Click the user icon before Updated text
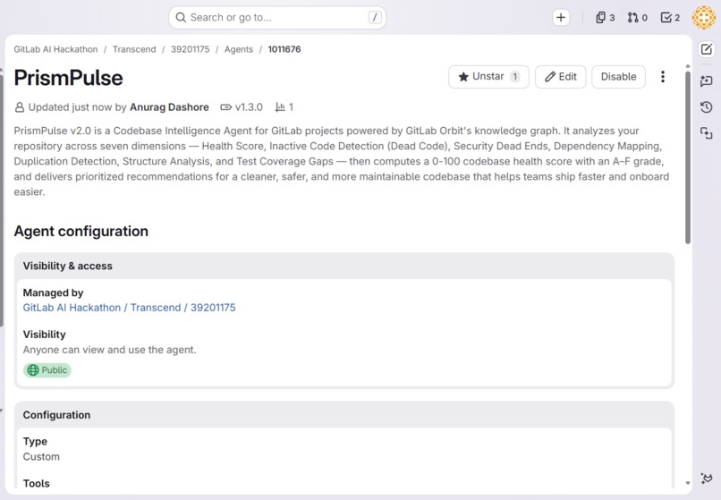 [20, 107]
